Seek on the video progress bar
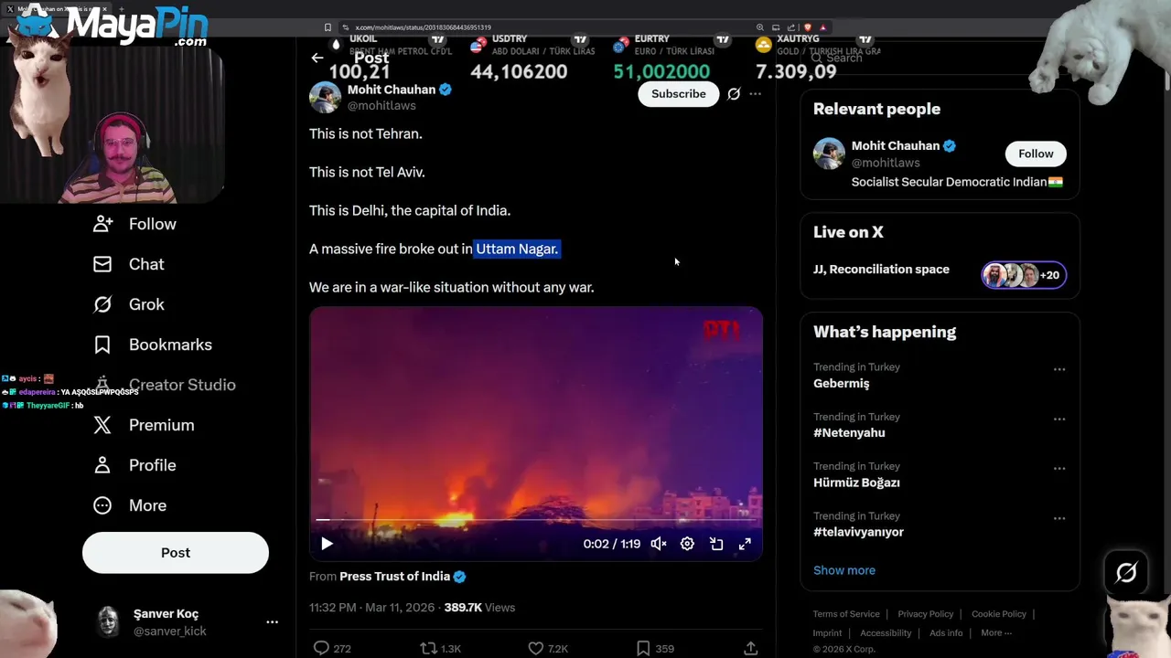This screenshot has height=658, width=1171. pyautogui.click(x=535, y=520)
